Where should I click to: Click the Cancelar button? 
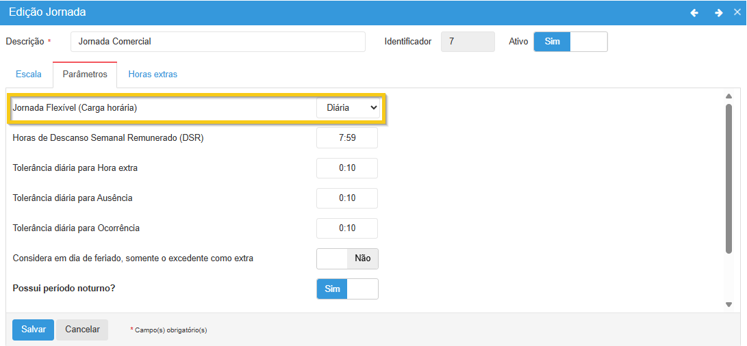point(82,329)
